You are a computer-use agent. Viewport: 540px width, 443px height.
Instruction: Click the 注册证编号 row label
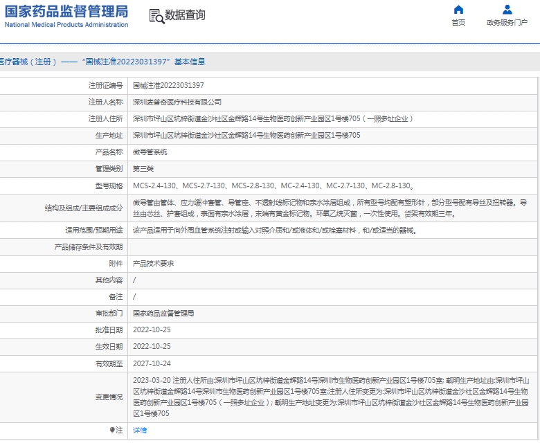pyautogui.click(x=105, y=85)
